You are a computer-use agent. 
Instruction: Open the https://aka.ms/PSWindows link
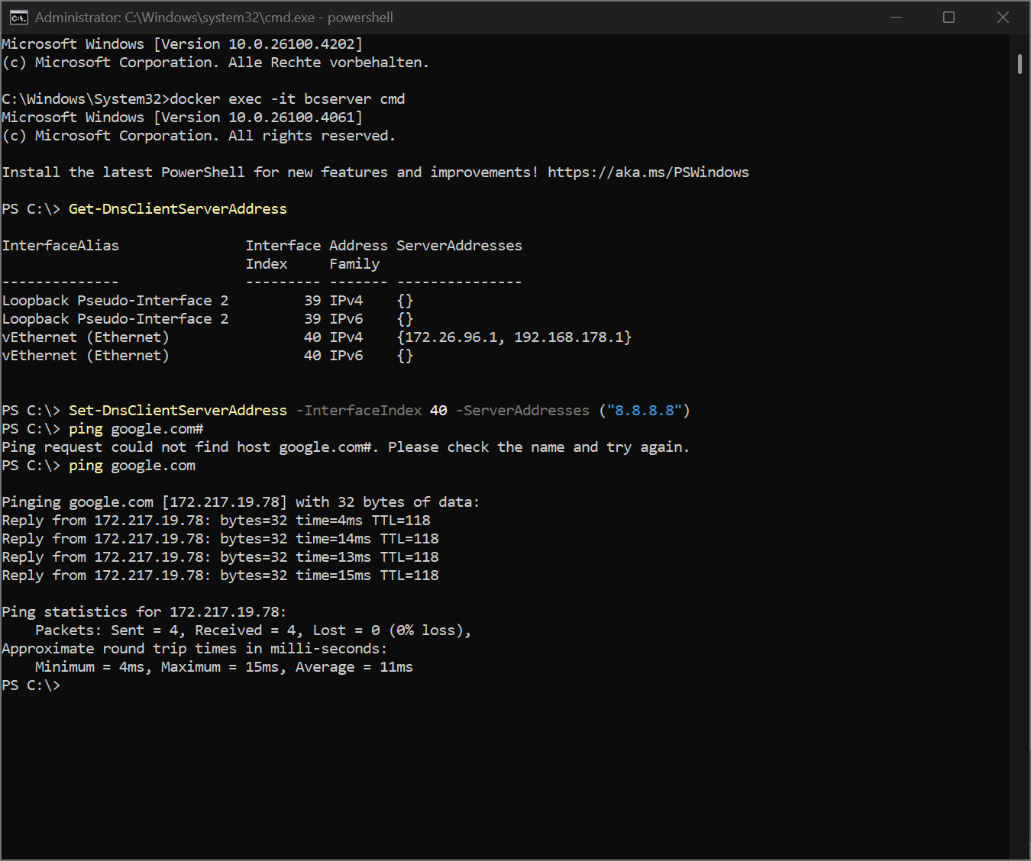647,172
